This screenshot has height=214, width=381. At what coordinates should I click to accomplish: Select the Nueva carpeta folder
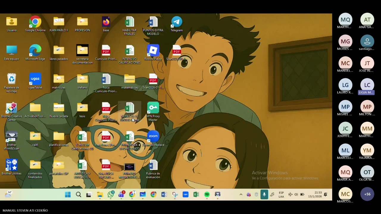[x=59, y=110]
